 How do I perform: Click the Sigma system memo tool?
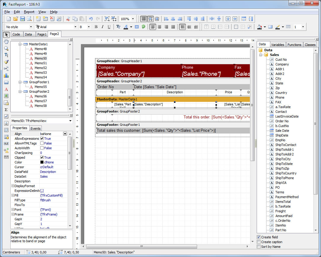[6, 110]
